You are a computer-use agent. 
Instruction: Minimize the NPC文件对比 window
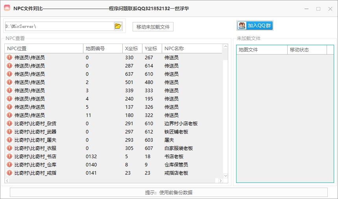click(x=307, y=9)
